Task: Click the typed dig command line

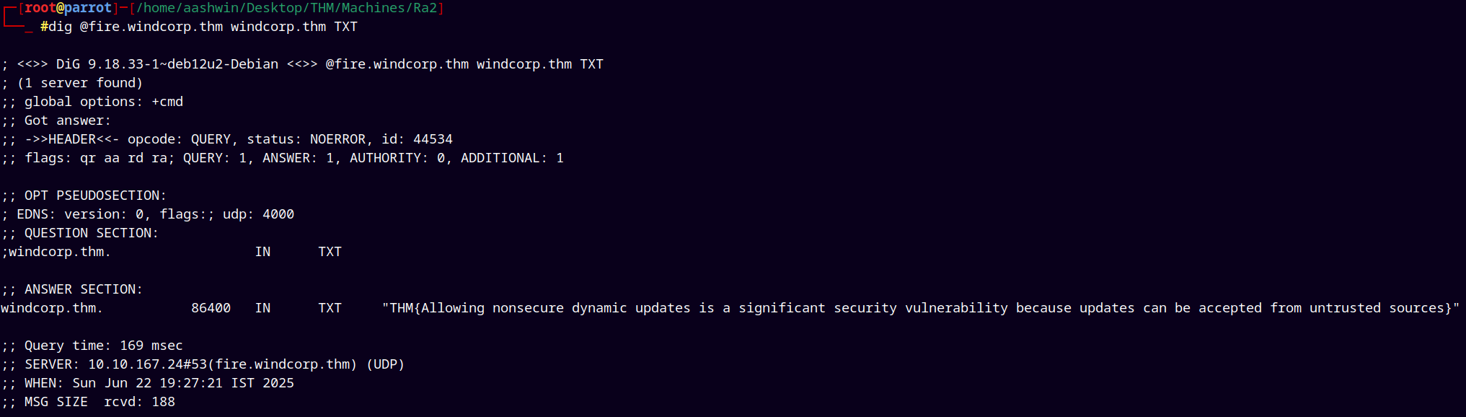Action: click(x=199, y=27)
